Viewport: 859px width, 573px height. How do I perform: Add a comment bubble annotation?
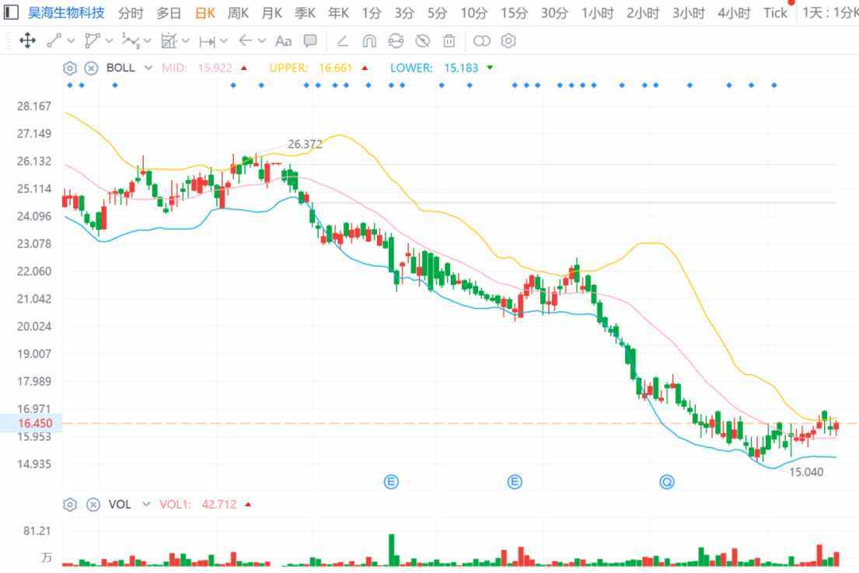310,40
